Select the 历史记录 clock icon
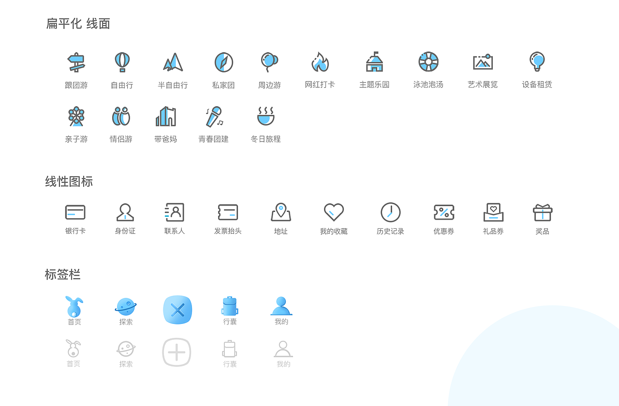The image size is (619, 406). click(x=390, y=212)
